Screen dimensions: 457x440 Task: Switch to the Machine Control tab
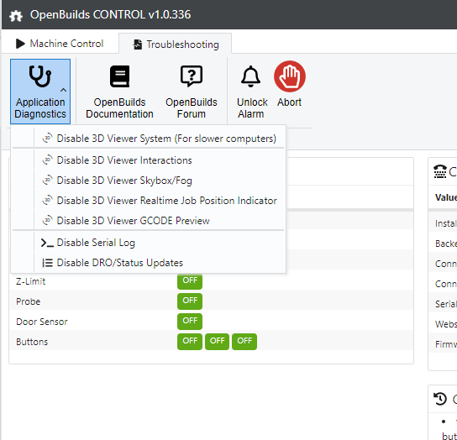pyautogui.click(x=60, y=44)
